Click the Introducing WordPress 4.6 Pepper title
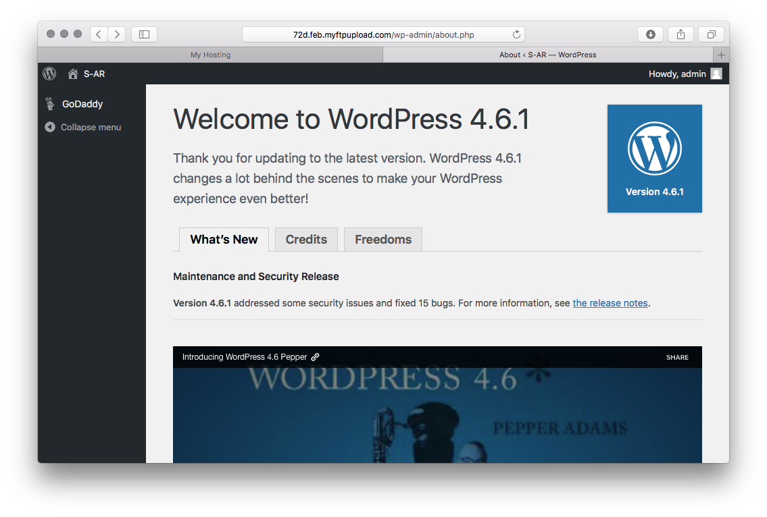The image size is (767, 517). click(x=245, y=357)
